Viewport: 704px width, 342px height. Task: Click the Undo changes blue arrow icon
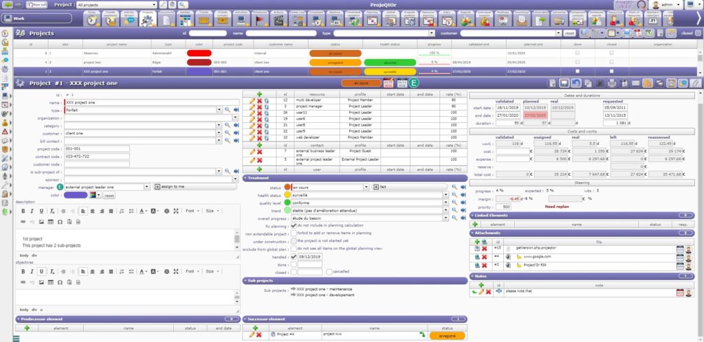(x=577, y=83)
